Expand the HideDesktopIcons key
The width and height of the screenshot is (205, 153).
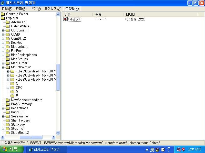pyautogui.click(x=3, y=55)
